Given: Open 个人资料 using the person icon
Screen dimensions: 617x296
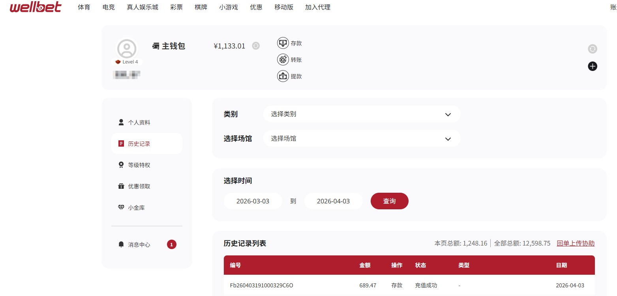Looking at the screenshot, I should click(x=121, y=122).
